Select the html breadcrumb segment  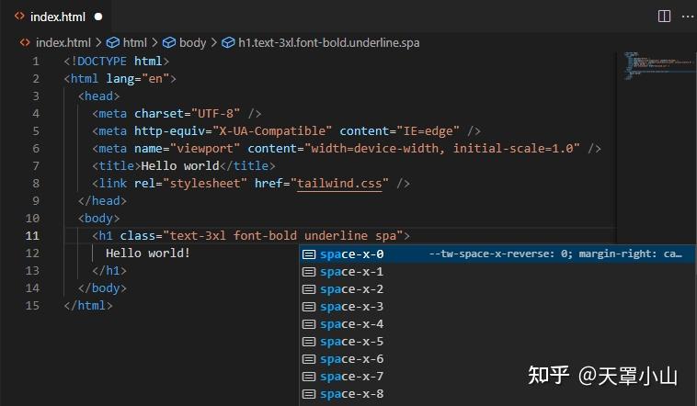tap(134, 42)
